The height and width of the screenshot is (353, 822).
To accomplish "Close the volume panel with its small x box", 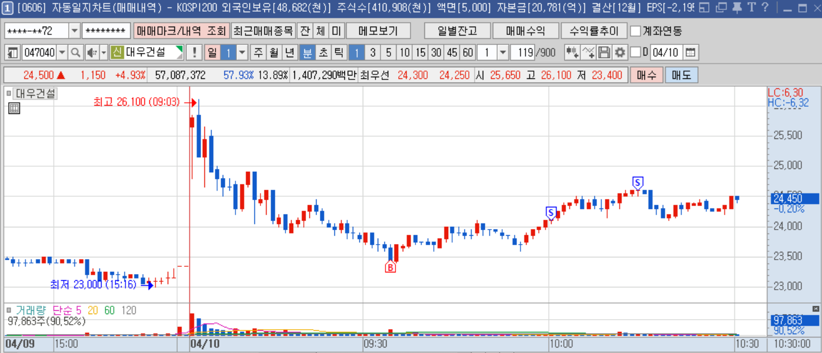I will point(815,309).
